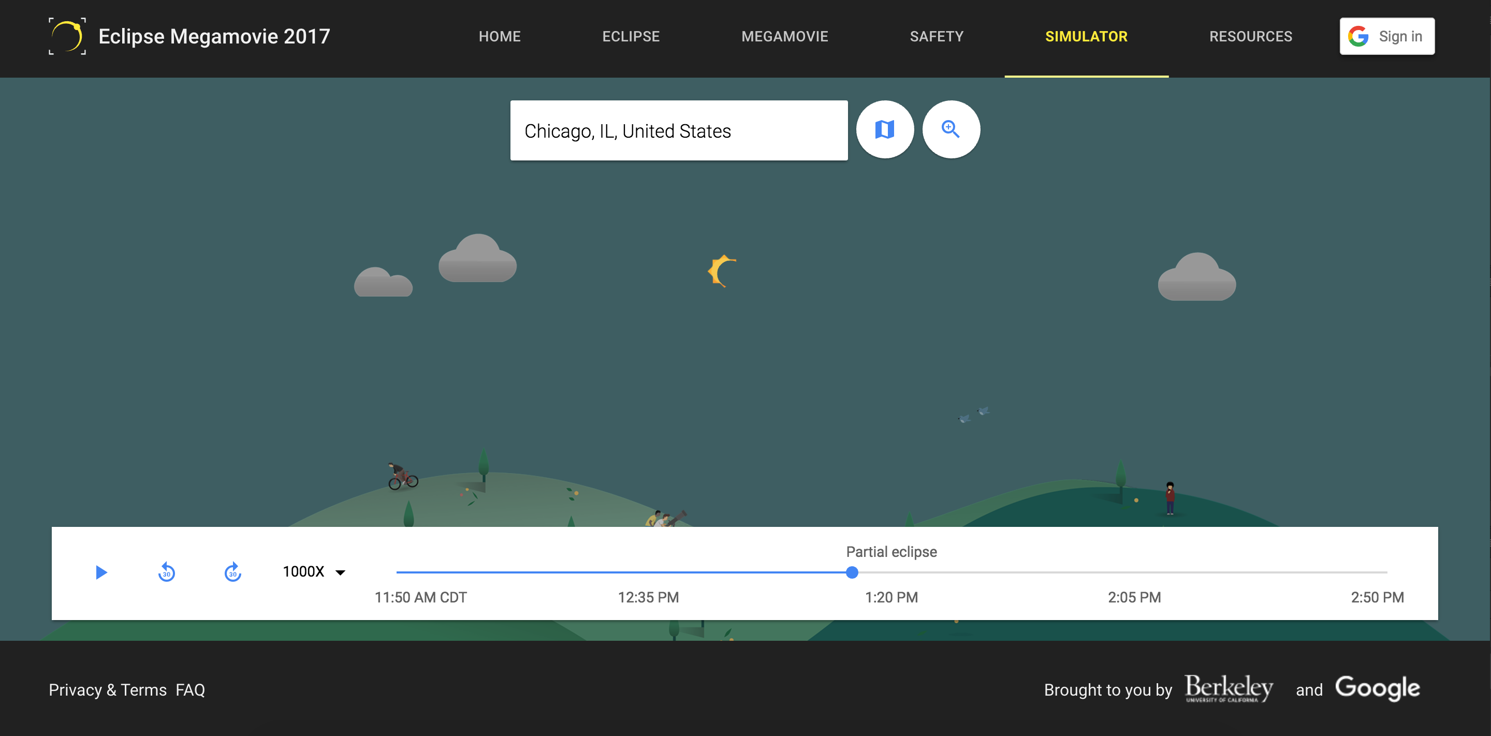Skip forward 30 seconds icon

click(x=232, y=572)
